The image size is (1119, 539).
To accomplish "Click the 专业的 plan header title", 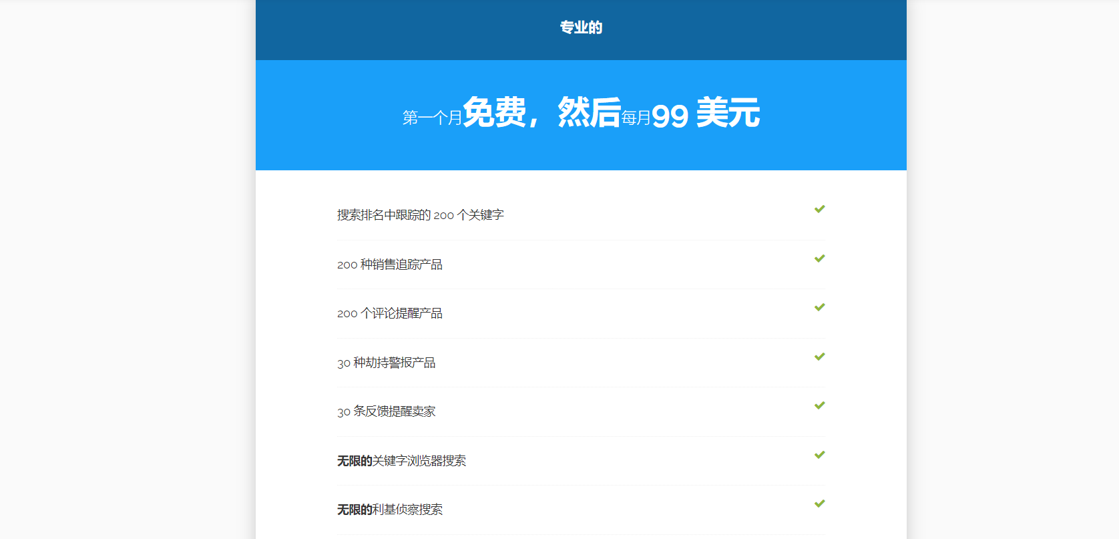I will click(x=581, y=27).
